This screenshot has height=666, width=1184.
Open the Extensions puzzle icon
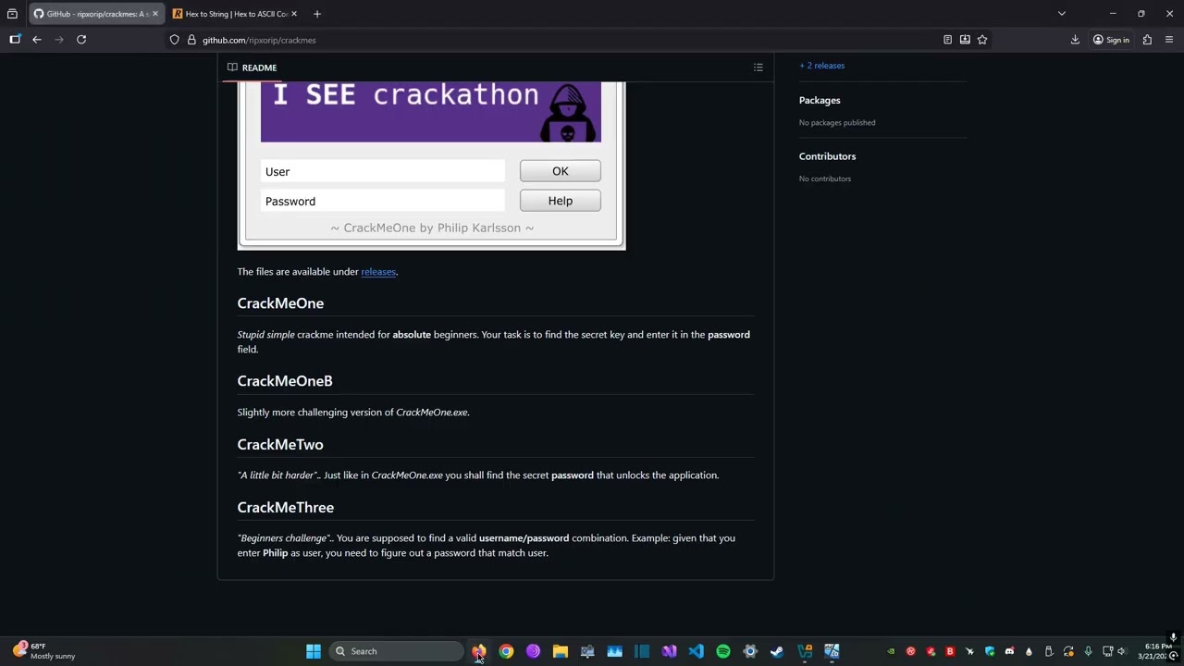tap(1147, 40)
